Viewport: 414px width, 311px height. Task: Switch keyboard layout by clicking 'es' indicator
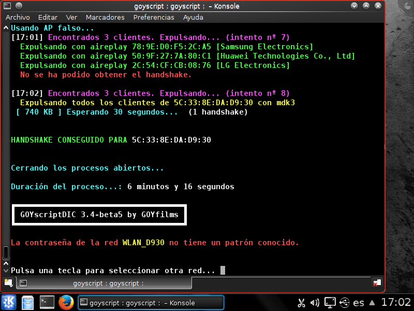[358, 302]
